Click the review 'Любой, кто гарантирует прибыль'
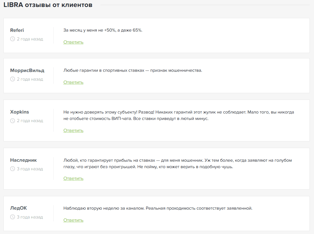The image size is (314, 234). point(178,163)
